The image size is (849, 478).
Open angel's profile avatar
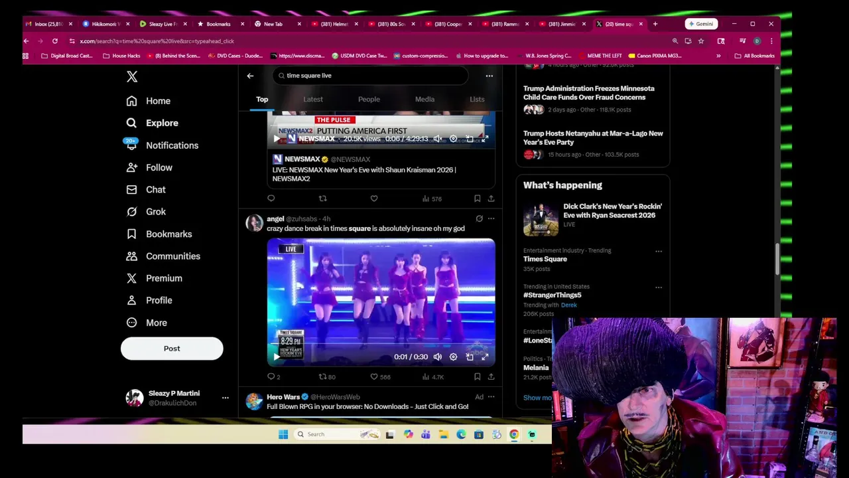coord(254,223)
